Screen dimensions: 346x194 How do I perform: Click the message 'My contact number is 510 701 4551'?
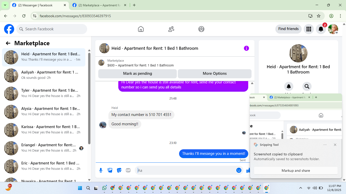point(141,115)
